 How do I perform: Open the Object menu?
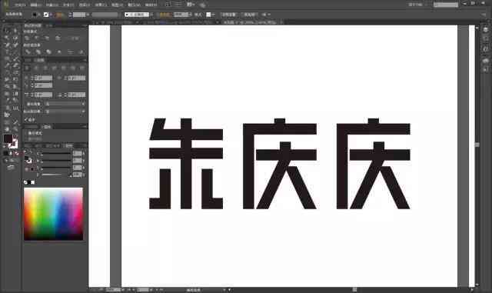[x=52, y=5]
